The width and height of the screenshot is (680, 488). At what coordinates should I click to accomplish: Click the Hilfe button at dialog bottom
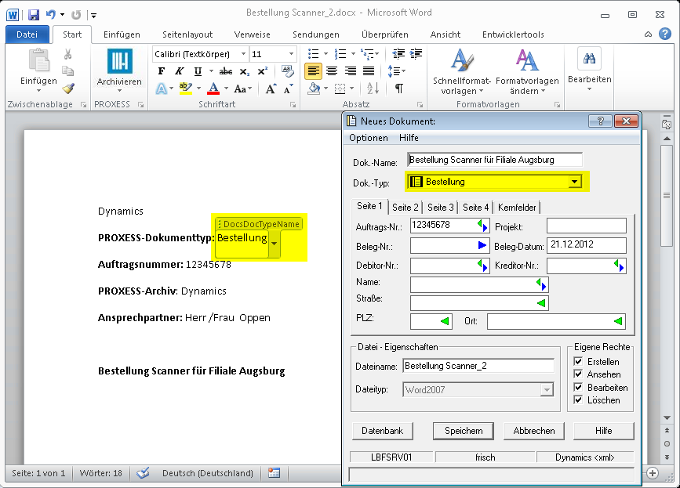604,431
